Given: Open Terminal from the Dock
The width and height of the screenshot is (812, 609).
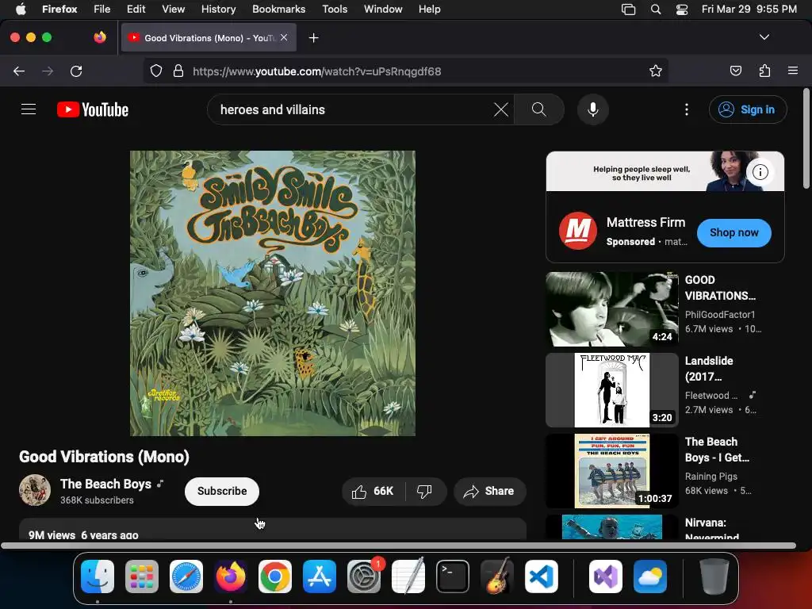Looking at the screenshot, I should pos(453,576).
